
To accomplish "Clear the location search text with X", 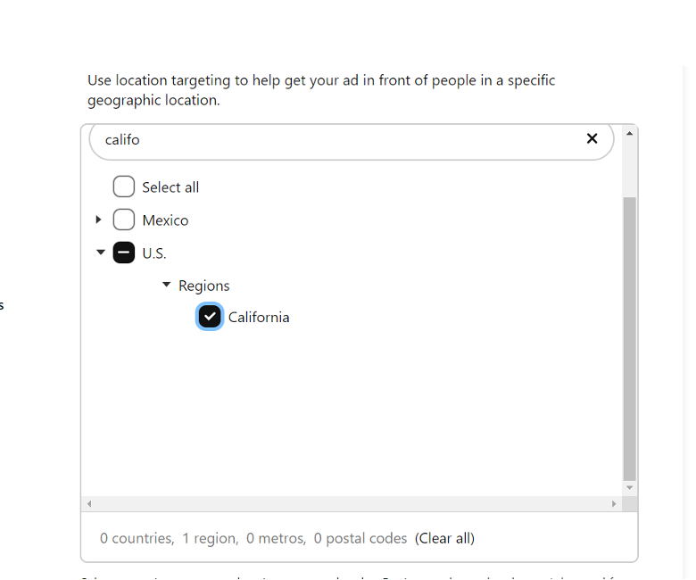I will (592, 138).
